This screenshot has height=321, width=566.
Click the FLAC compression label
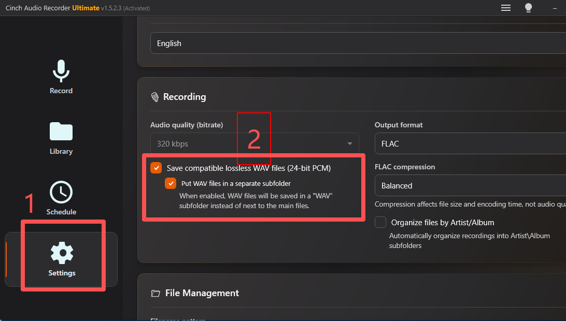405,167
